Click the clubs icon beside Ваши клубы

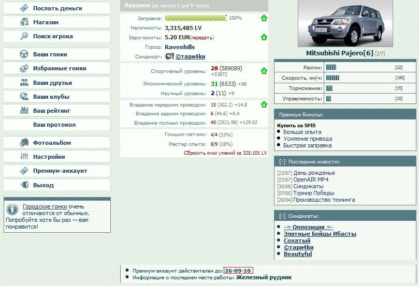(x=24, y=96)
